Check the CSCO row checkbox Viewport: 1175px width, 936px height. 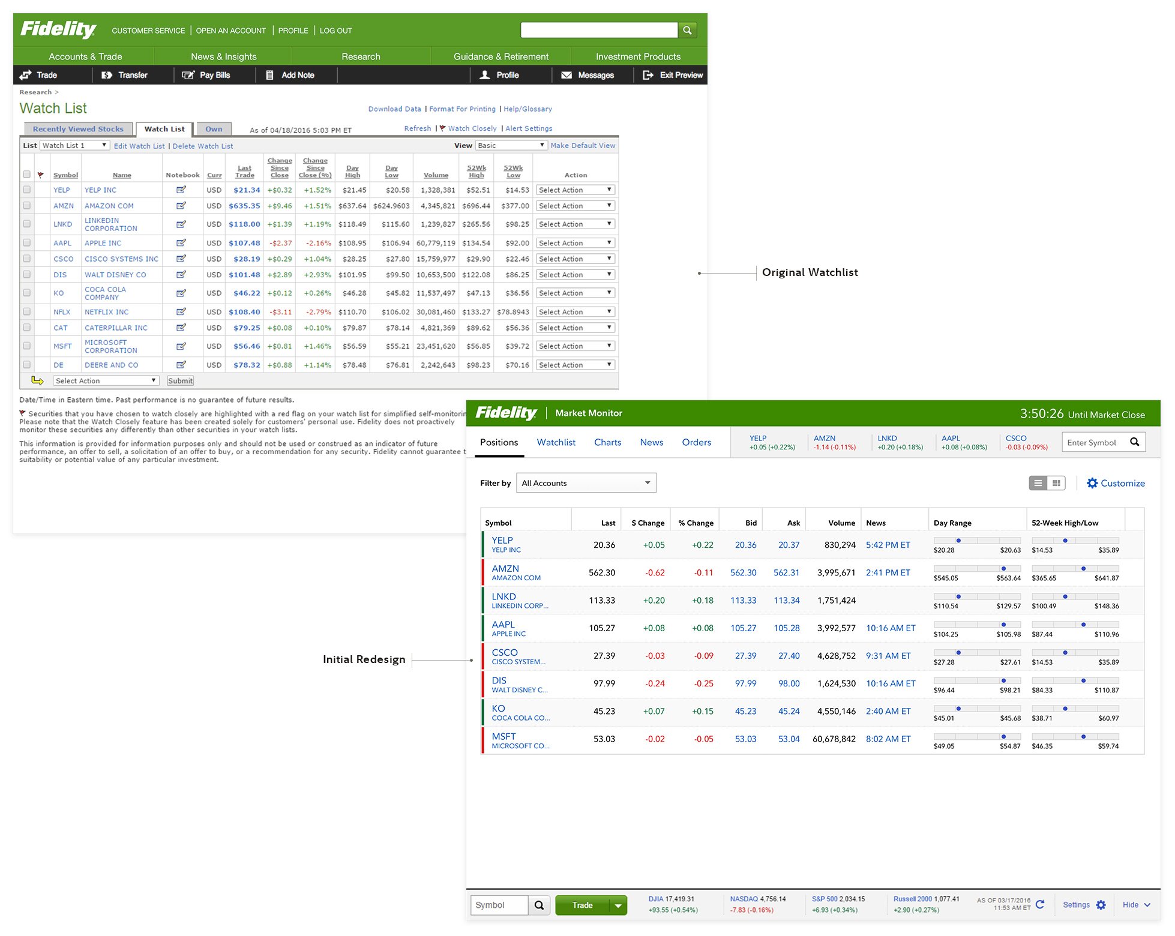click(26, 259)
